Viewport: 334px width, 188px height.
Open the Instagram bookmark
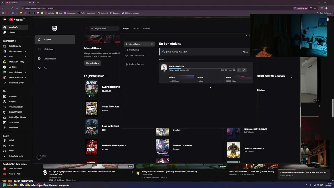70,13
